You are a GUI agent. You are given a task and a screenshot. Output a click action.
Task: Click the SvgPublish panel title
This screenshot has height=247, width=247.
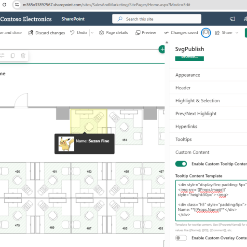(x=190, y=49)
